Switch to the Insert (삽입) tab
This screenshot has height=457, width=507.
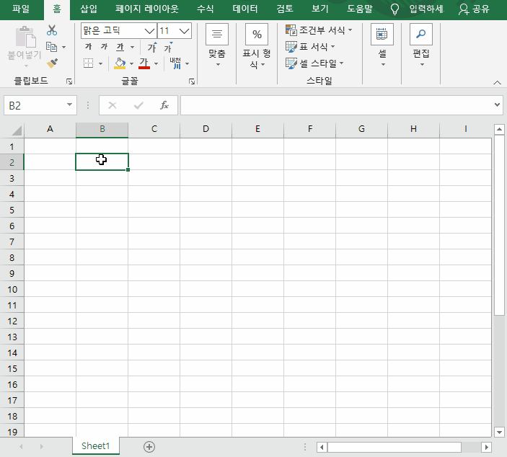(89, 9)
